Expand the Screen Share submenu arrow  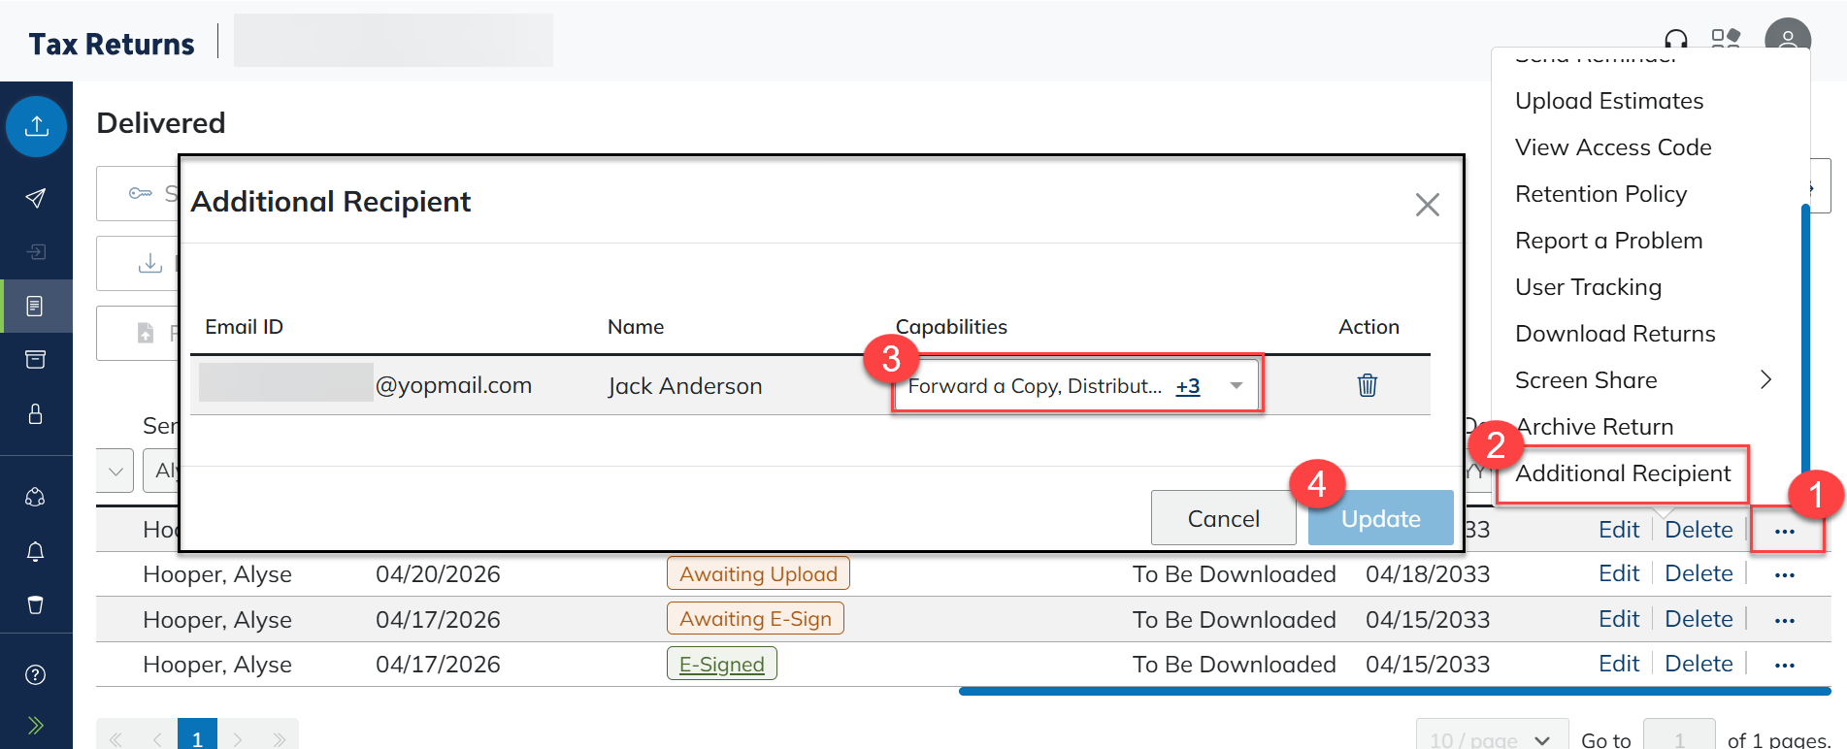[x=1765, y=380]
